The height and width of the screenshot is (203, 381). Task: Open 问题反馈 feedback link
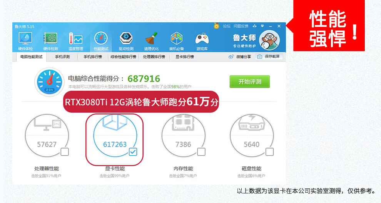click(x=241, y=26)
